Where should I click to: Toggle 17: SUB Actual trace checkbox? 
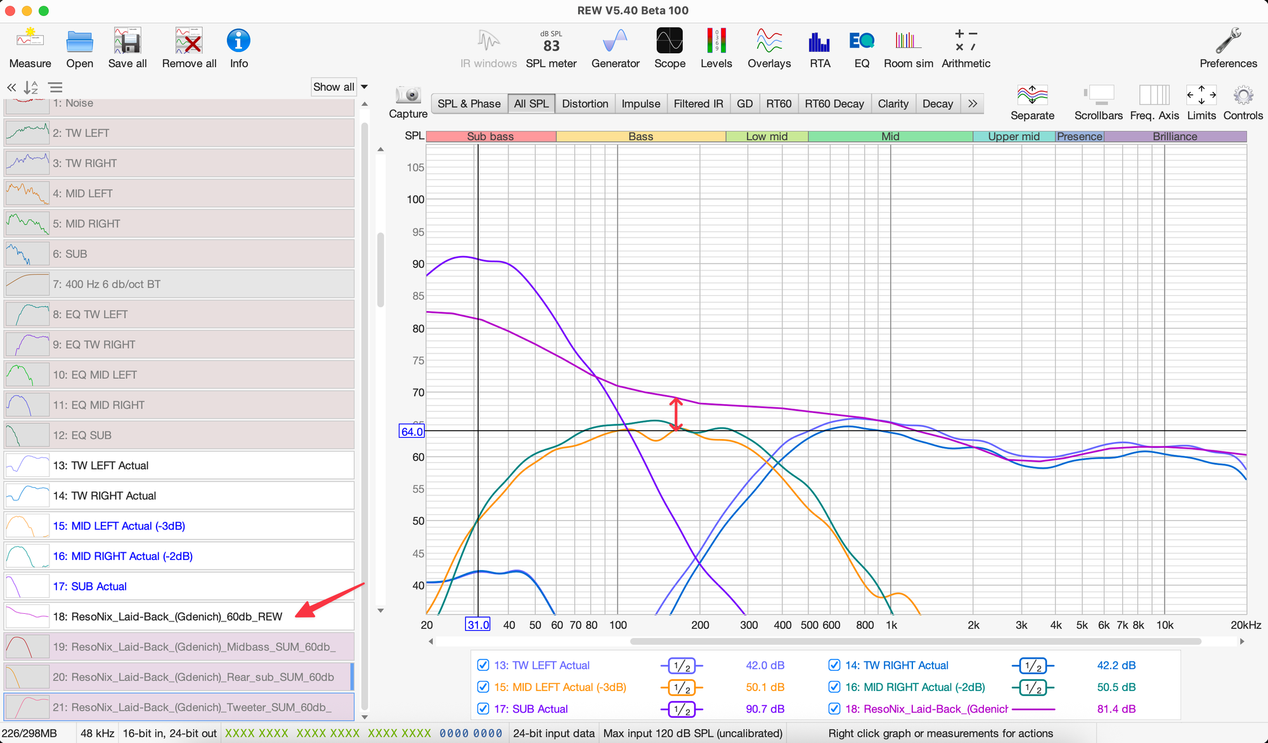click(483, 709)
